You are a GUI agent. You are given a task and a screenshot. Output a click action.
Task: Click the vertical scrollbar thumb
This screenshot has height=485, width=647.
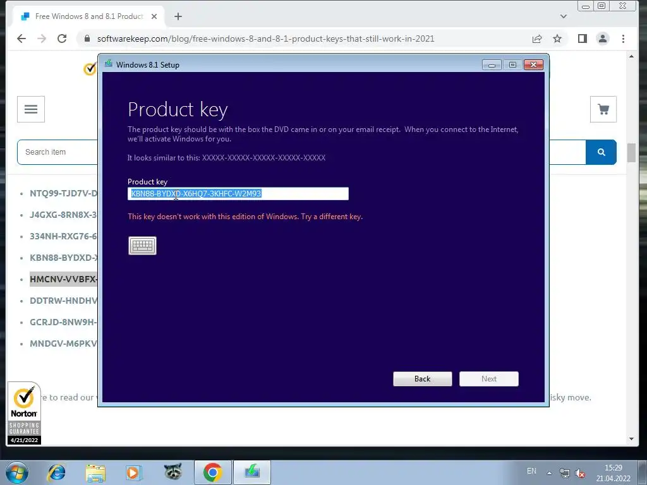(x=631, y=153)
